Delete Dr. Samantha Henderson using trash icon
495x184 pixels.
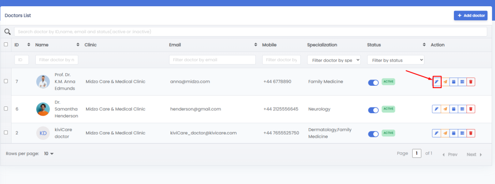click(471, 109)
